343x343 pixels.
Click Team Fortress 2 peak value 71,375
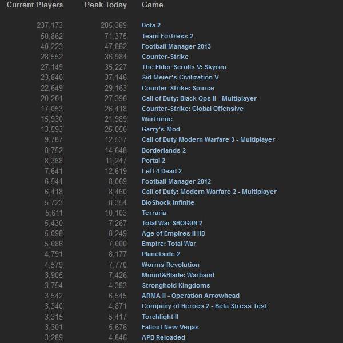(x=115, y=36)
